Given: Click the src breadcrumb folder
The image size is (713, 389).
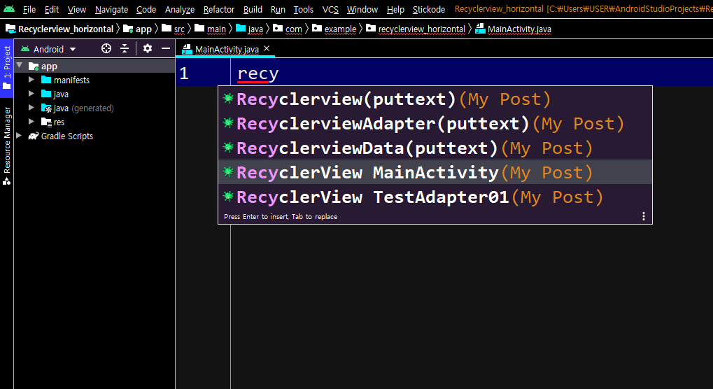Looking at the screenshot, I should (174, 29).
